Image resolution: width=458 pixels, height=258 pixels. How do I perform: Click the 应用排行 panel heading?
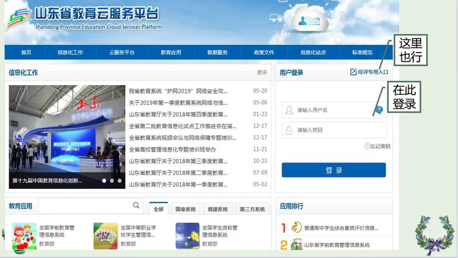pos(291,206)
